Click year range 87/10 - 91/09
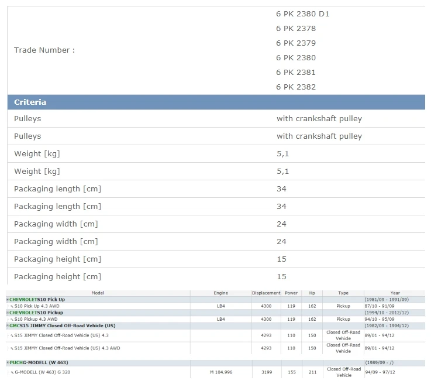The height and width of the screenshot is (384, 431). click(x=380, y=306)
